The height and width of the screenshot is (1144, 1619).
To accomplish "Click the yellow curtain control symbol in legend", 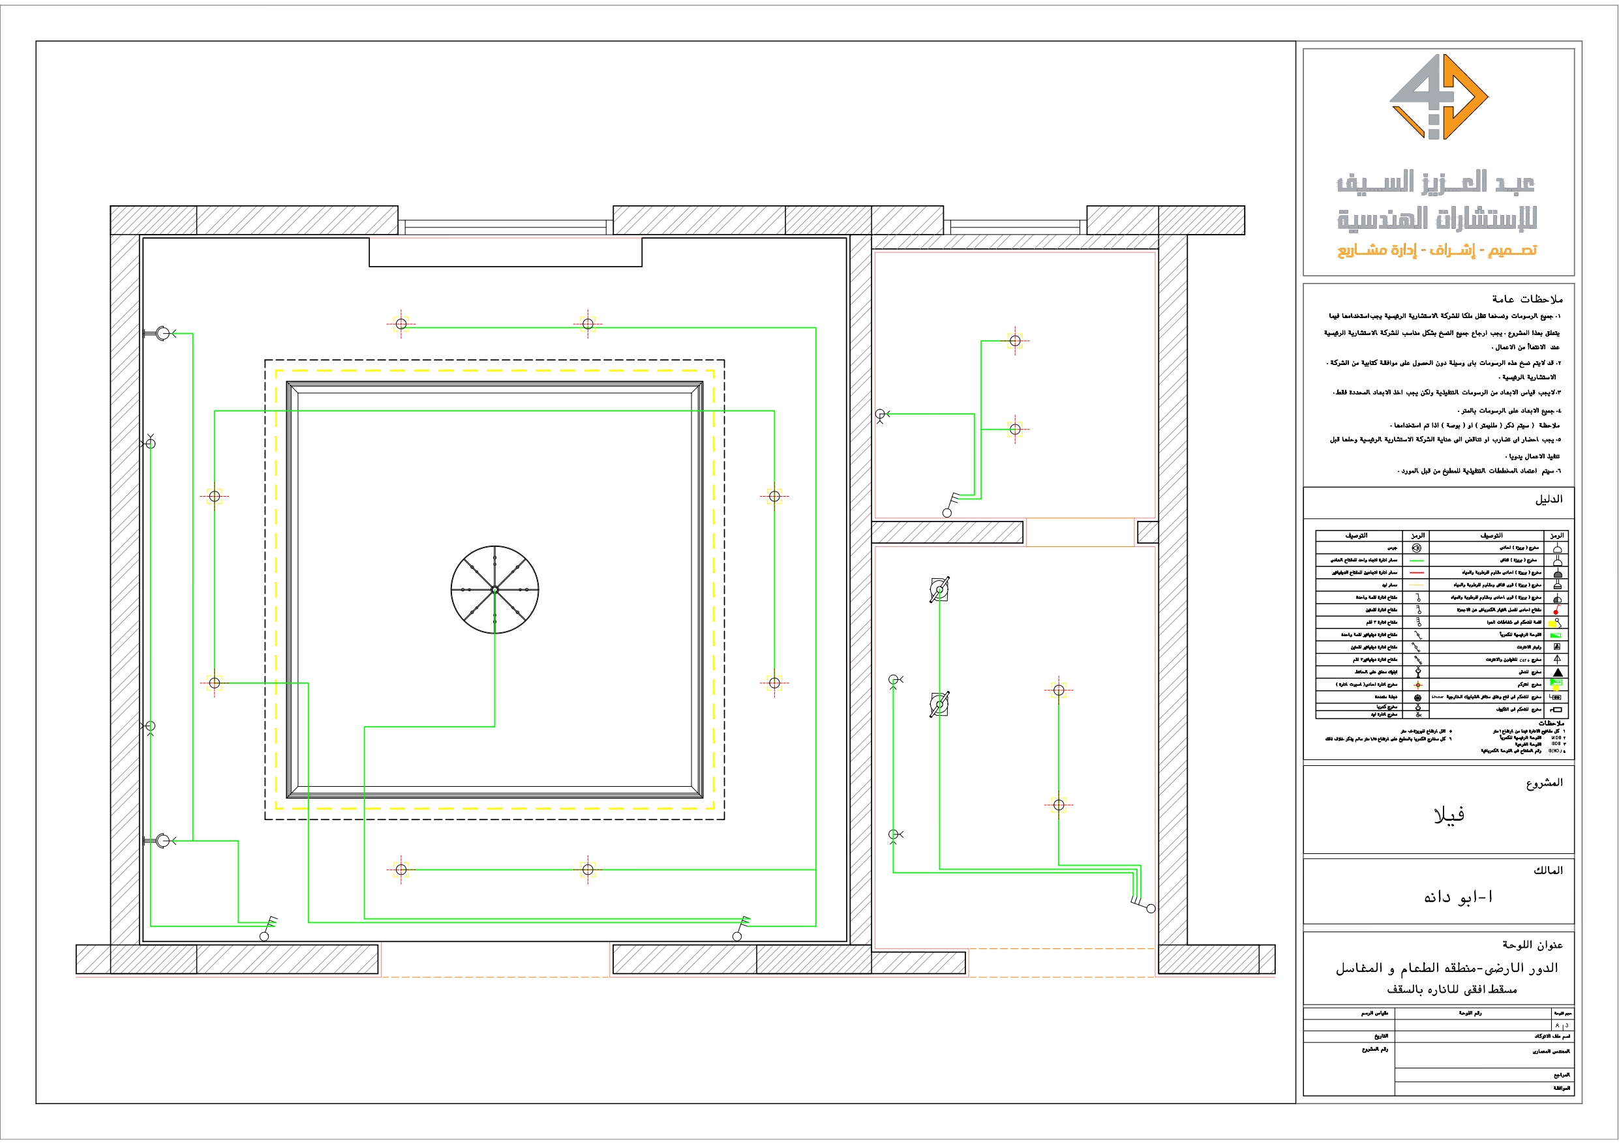I will pos(1554,623).
